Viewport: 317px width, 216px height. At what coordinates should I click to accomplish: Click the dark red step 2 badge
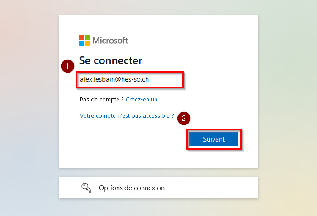point(184,119)
